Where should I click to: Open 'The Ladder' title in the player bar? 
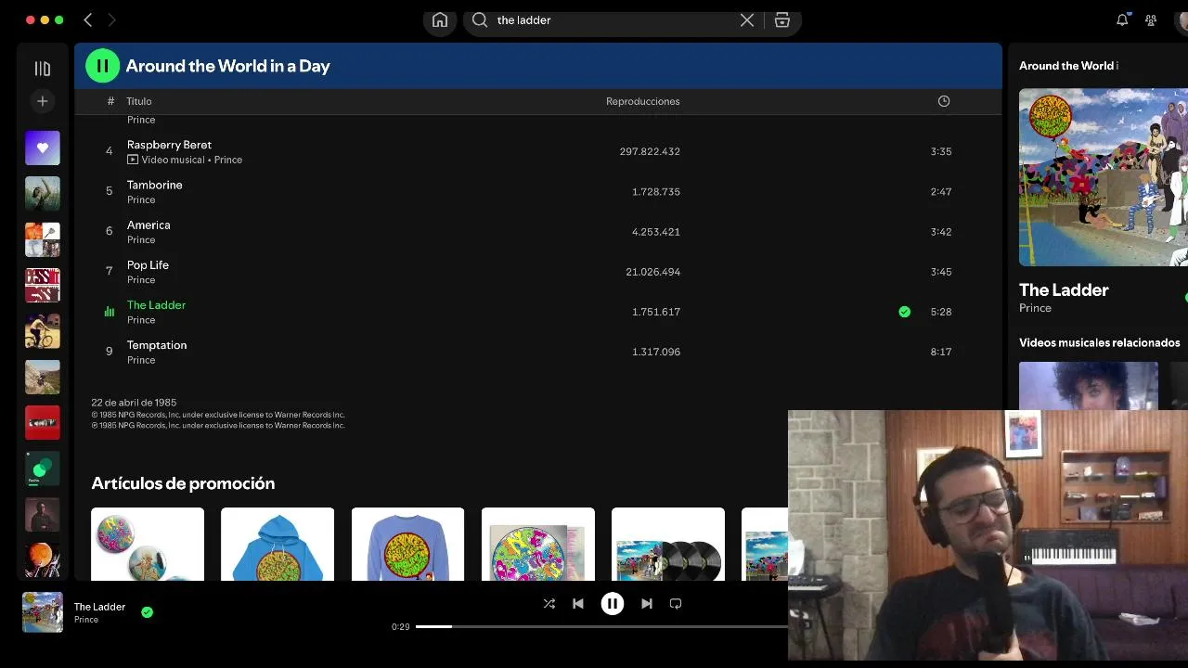tap(99, 607)
